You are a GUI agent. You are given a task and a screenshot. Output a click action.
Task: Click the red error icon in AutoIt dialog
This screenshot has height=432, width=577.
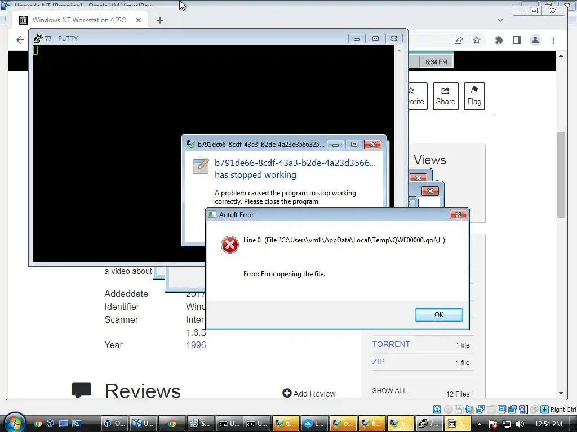pos(230,245)
